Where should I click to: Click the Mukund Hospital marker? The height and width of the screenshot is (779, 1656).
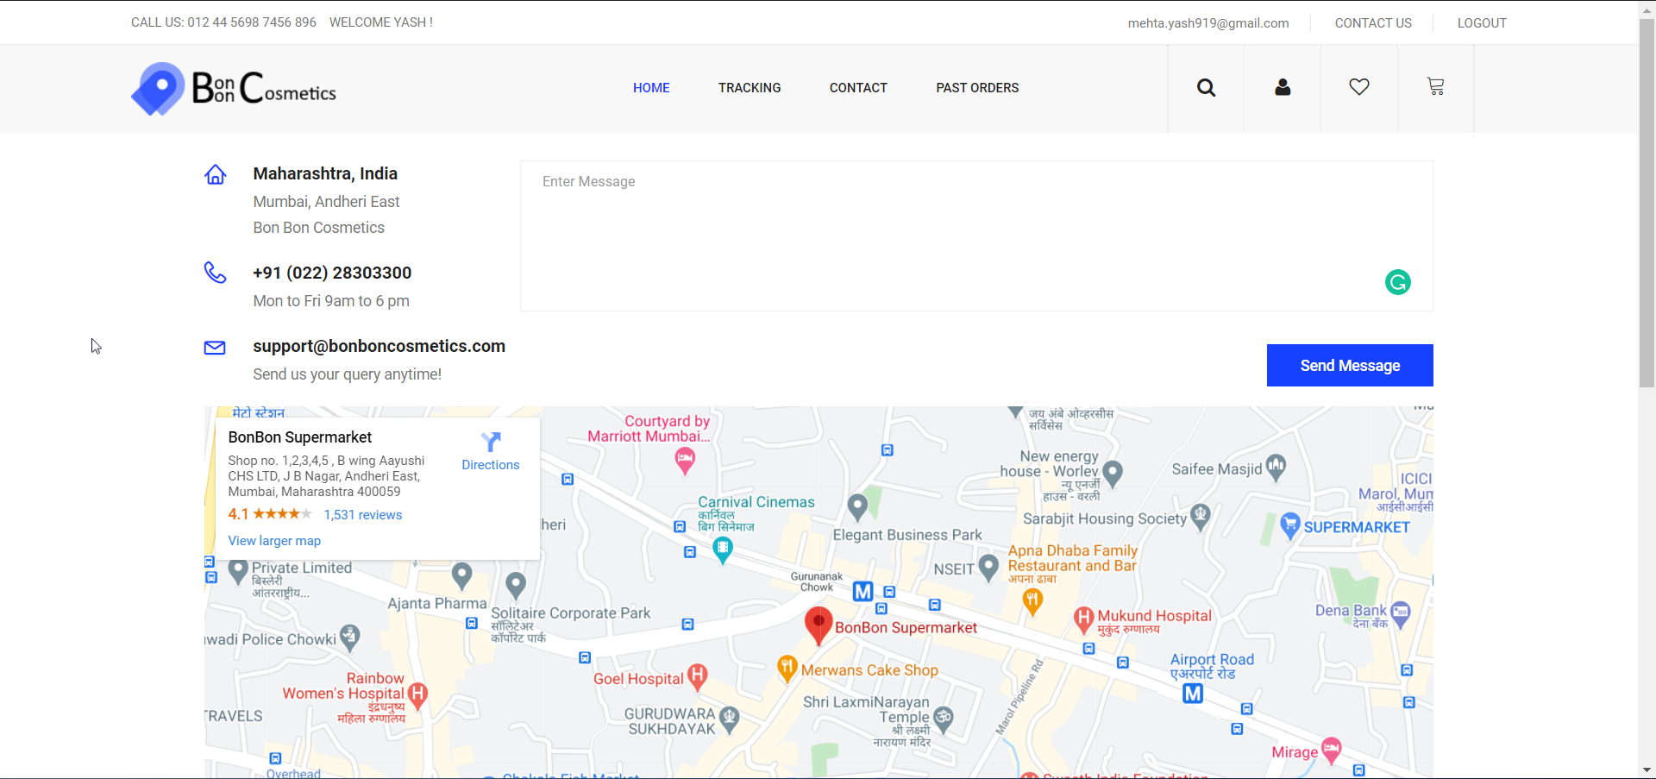(1084, 620)
